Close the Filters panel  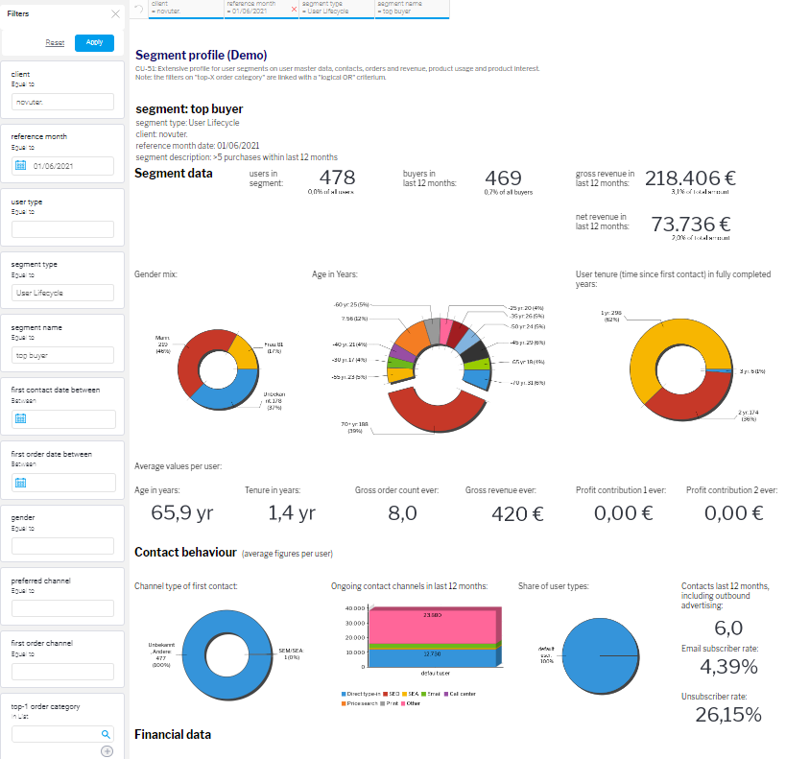click(115, 14)
